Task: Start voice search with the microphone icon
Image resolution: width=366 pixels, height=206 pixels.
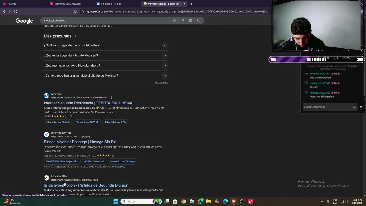Action: tap(183, 21)
